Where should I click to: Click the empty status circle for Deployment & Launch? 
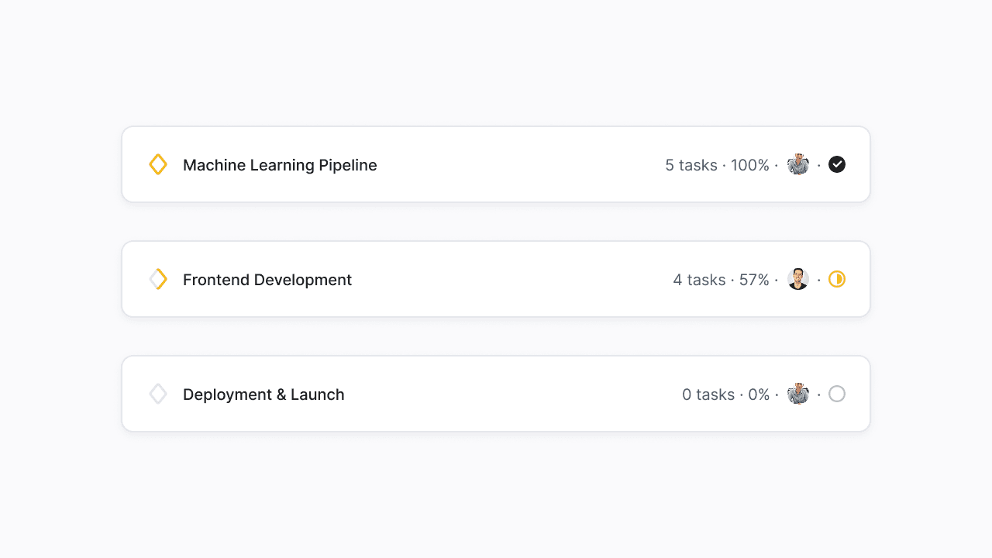pyautogui.click(x=837, y=394)
